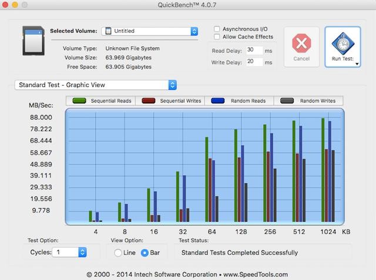This screenshot has height=280, width=376.
Task: Click the blue Random Reads swatch
Action: [x=218, y=101]
